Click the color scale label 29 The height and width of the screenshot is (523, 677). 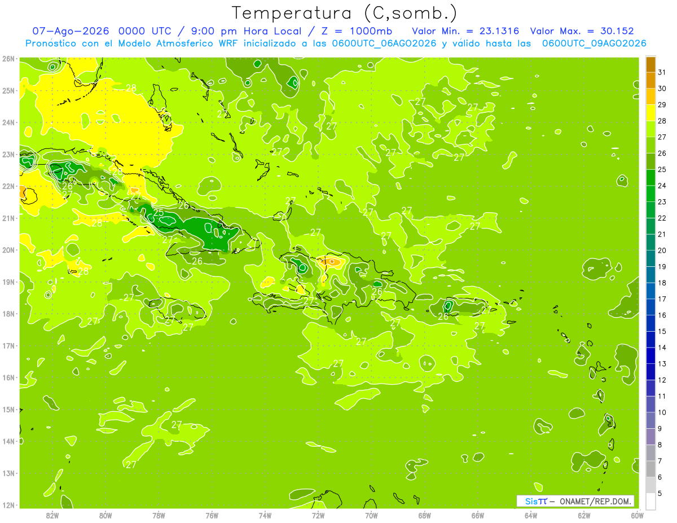pyautogui.click(x=662, y=104)
